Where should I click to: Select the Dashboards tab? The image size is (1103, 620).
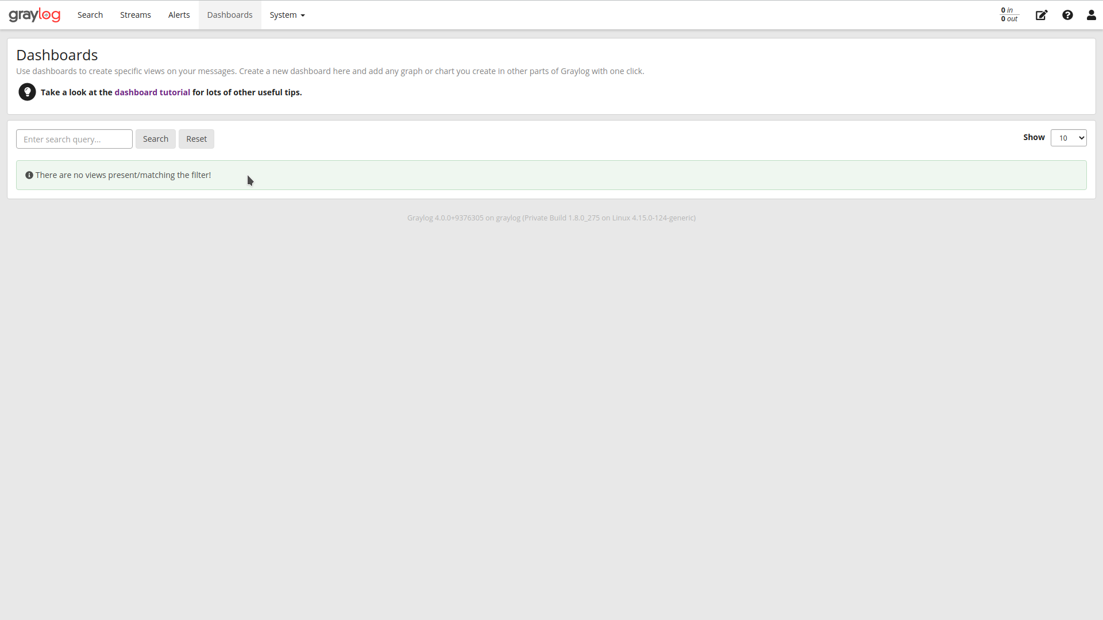click(x=229, y=14)
